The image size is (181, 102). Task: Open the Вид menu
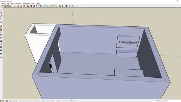click(8, 3)
